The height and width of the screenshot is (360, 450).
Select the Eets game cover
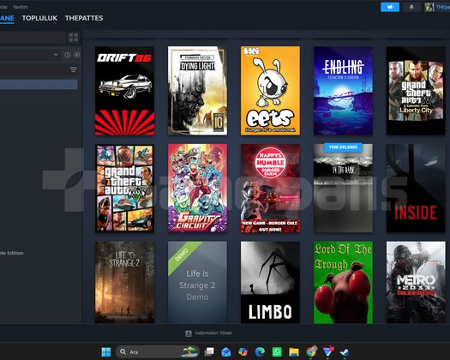[270, 91]
